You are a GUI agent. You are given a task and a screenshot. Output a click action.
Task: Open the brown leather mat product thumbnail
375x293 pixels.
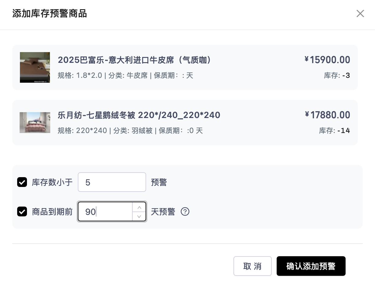[35, 67]
